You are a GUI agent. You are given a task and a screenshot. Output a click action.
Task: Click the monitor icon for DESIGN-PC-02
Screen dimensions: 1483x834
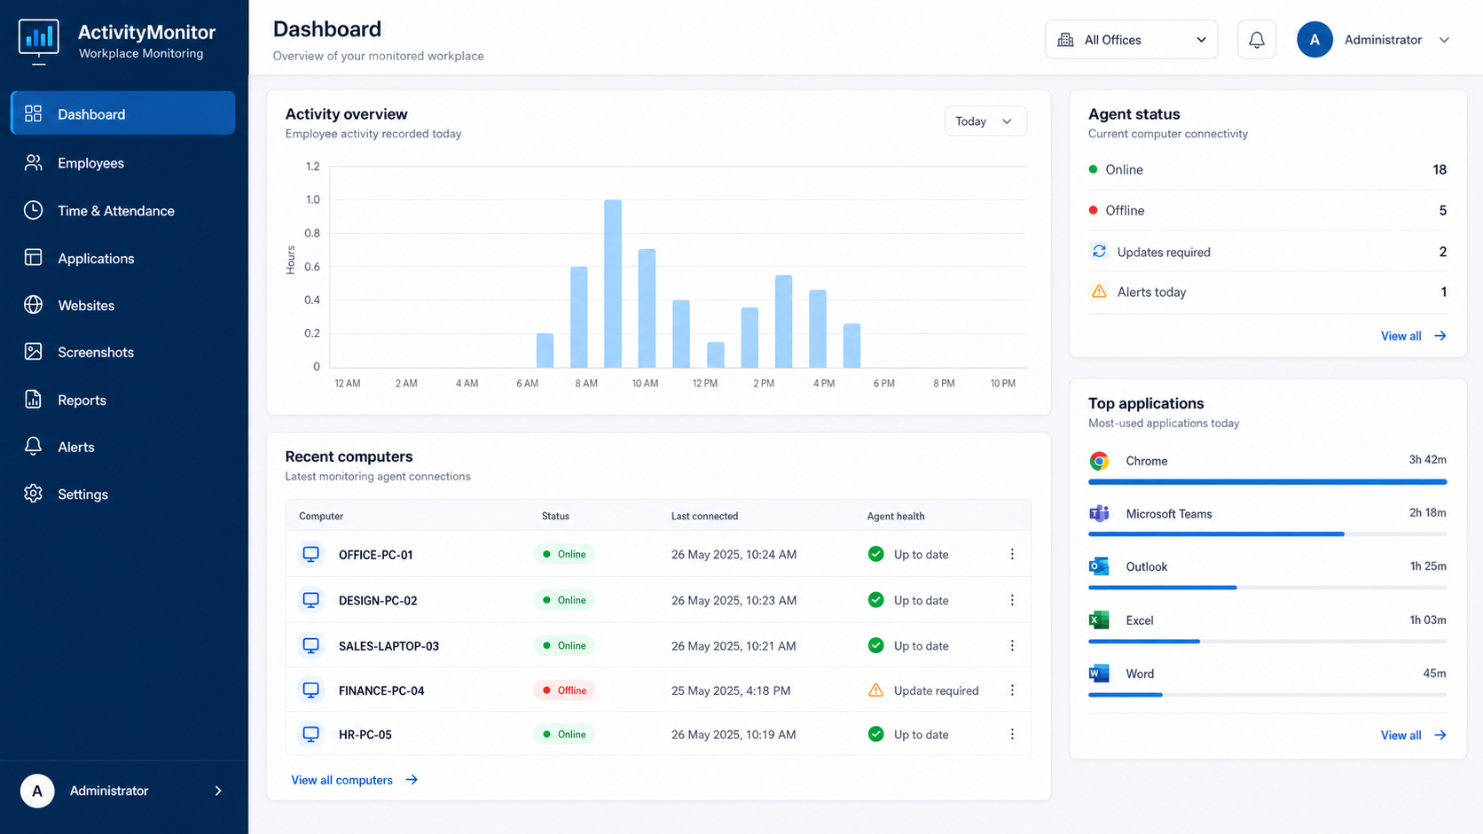click(x=311, y=600)
